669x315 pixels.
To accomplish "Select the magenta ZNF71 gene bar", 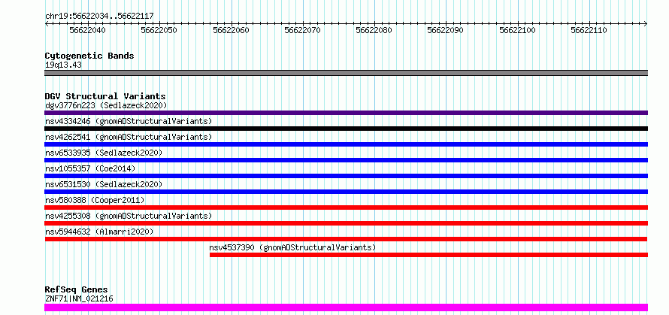I will click(x=346, y=307).
